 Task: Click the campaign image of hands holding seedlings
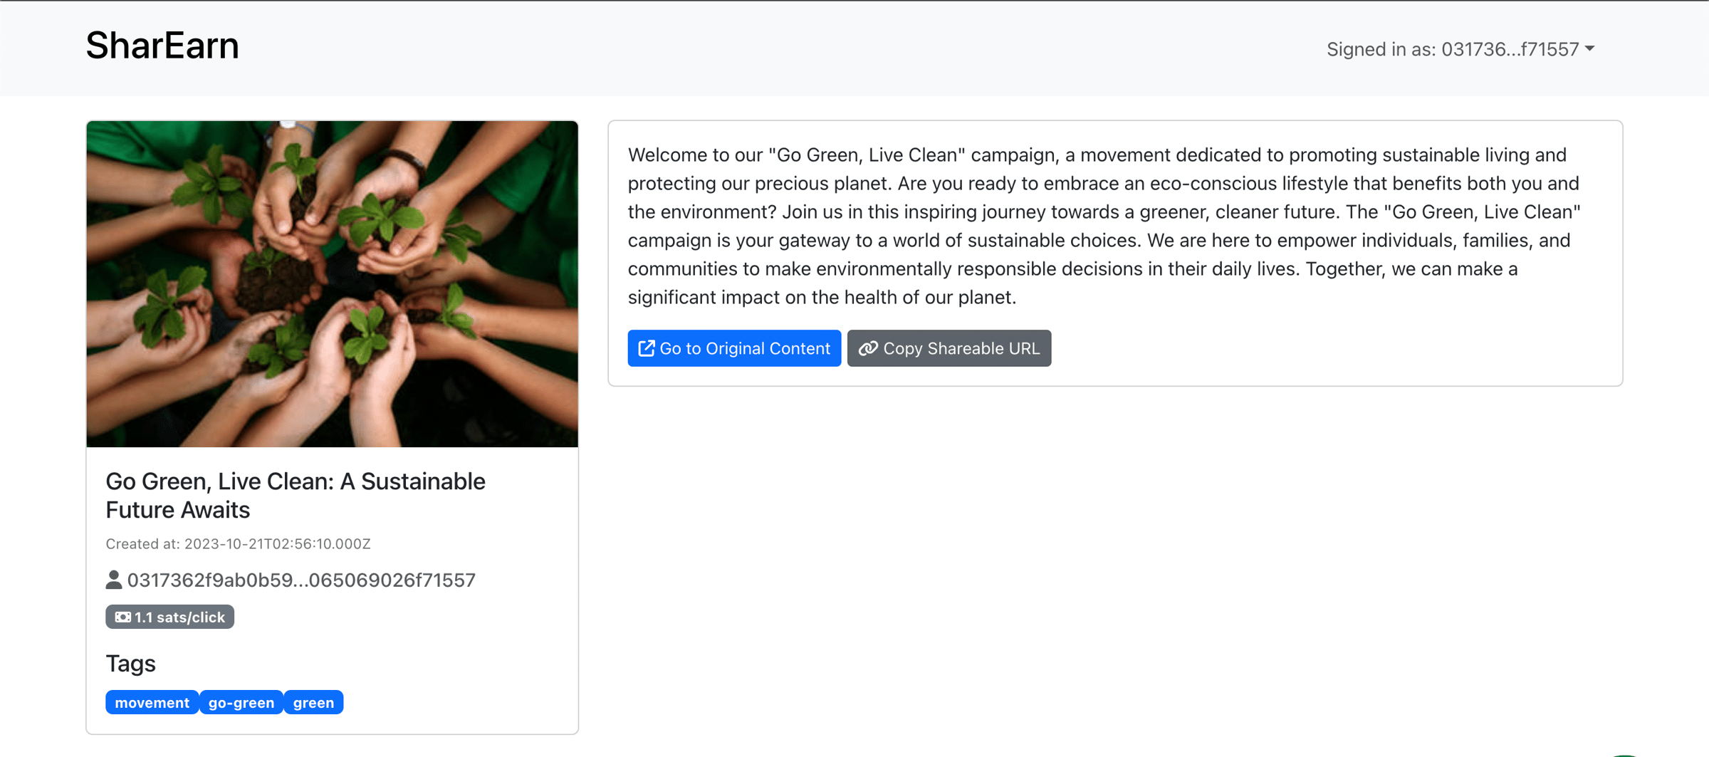click(332, 283)
